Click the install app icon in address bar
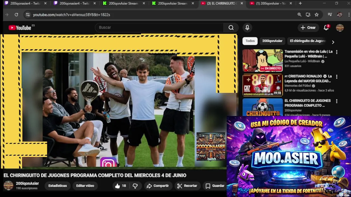 tap(308, 15)
